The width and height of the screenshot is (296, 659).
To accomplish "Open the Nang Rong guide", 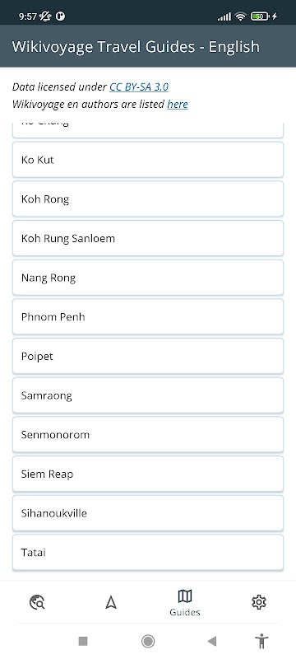I will [x=148, y=278].
